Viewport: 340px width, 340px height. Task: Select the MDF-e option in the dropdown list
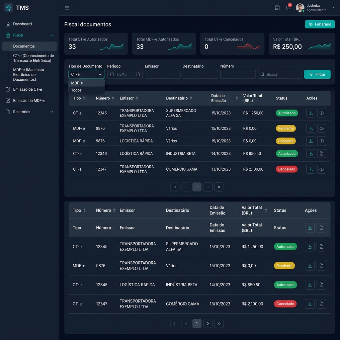coord(87,83)
